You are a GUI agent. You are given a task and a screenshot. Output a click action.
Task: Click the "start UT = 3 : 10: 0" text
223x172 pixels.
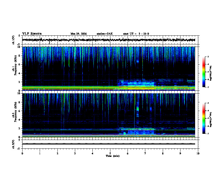pyautogui.click(x=136, y=34)
